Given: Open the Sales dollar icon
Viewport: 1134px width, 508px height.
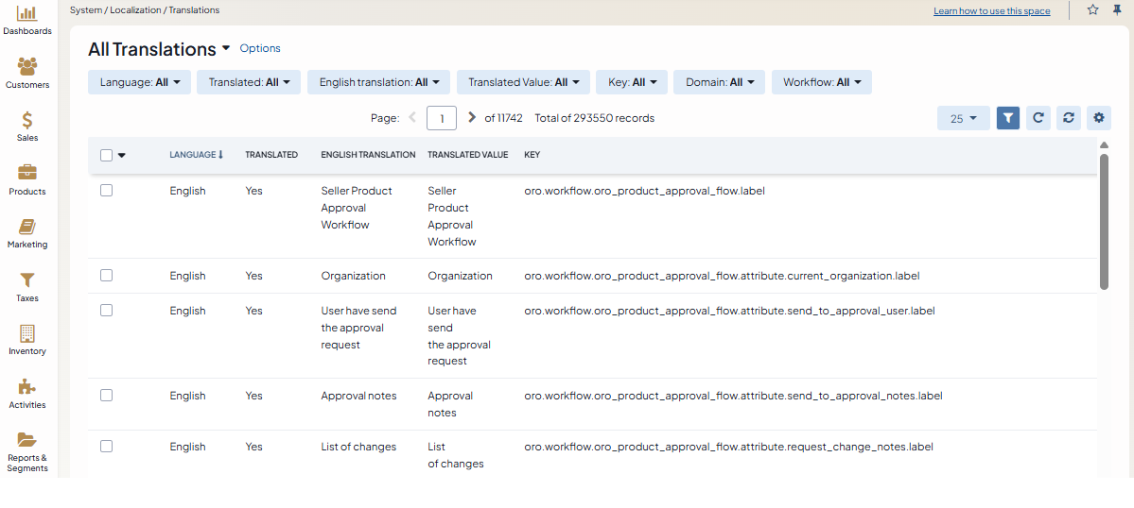Looking at the screenshot, I should coord(27,121).
